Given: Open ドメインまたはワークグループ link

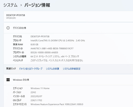Looking at the screenshot, I should click(31, 69).
